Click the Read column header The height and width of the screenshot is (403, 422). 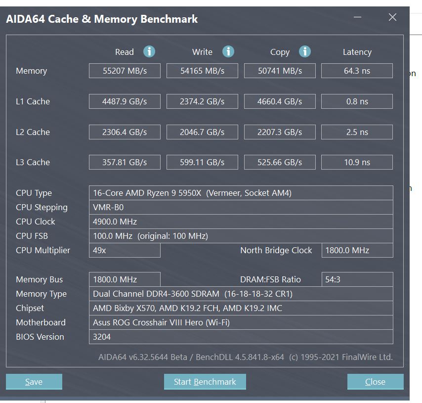point(125,52)
